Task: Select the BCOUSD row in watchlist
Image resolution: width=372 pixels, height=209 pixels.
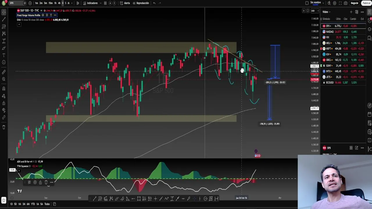Action: pyautogui.click(x=343, y=83)
